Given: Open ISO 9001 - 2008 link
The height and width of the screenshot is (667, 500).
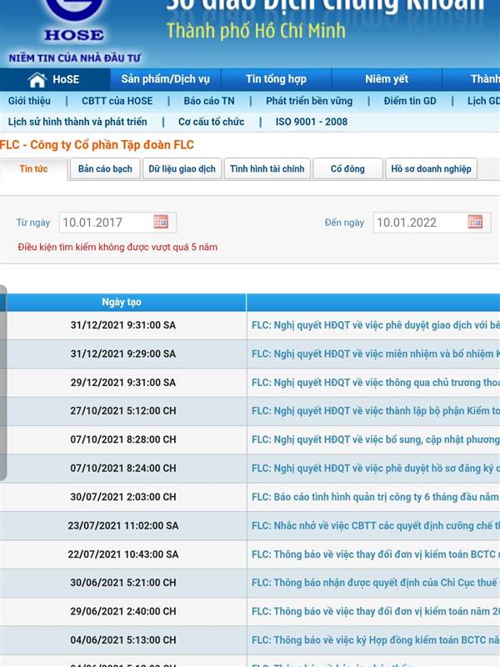Looking at the screenshot, I should coord(312,122).
